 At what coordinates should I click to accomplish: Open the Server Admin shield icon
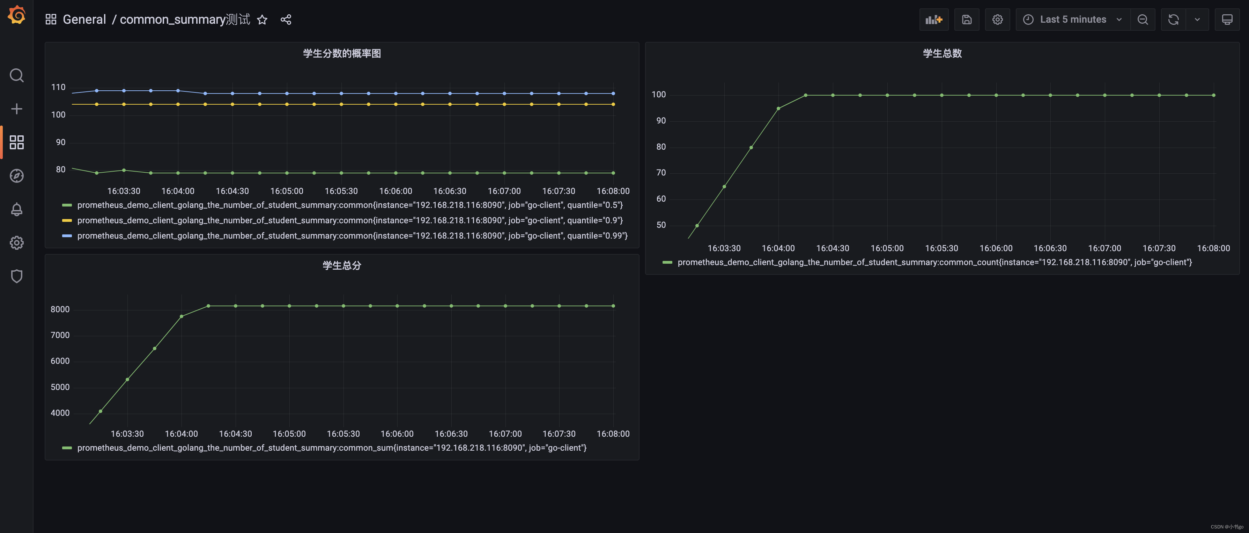click(16, 276)
